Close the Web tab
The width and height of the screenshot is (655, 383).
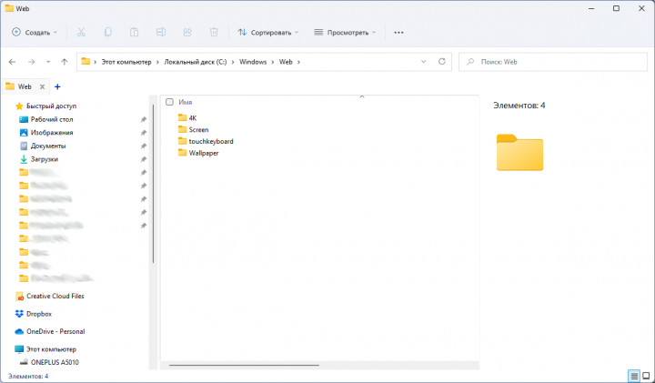coord(42,86)
